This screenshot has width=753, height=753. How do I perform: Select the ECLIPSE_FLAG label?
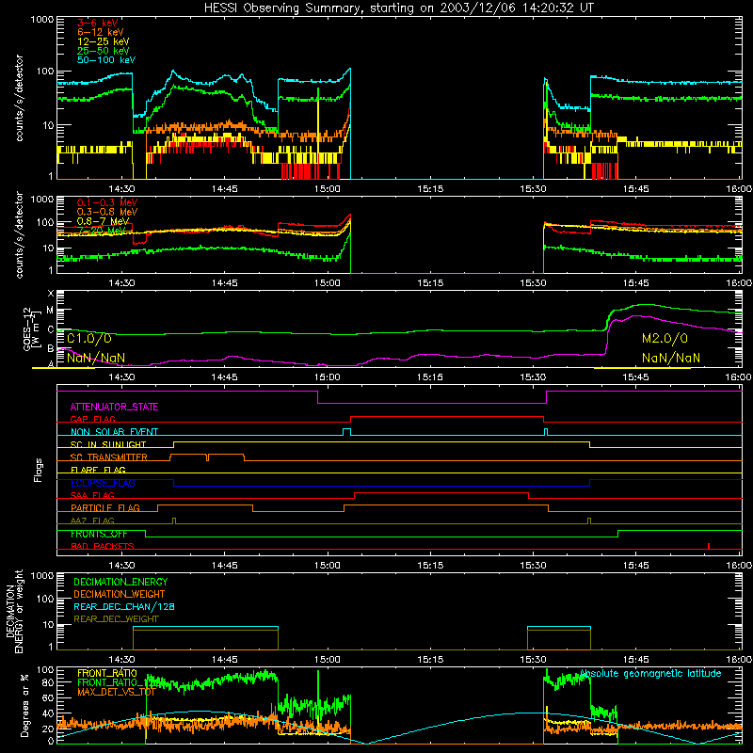point(103,483)
